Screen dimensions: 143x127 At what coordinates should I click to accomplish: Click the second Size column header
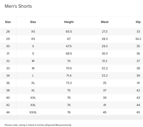click(33, 22)
